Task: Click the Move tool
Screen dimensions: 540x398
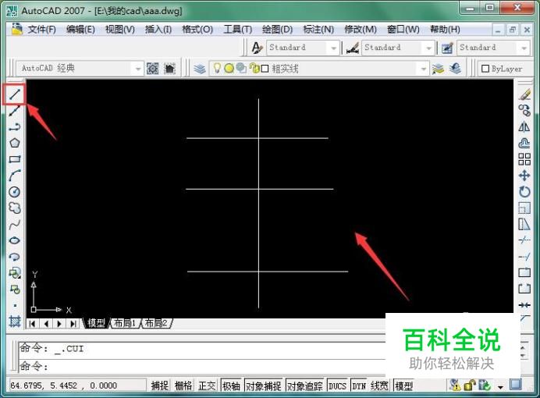Action: click(x=524, y=176)
